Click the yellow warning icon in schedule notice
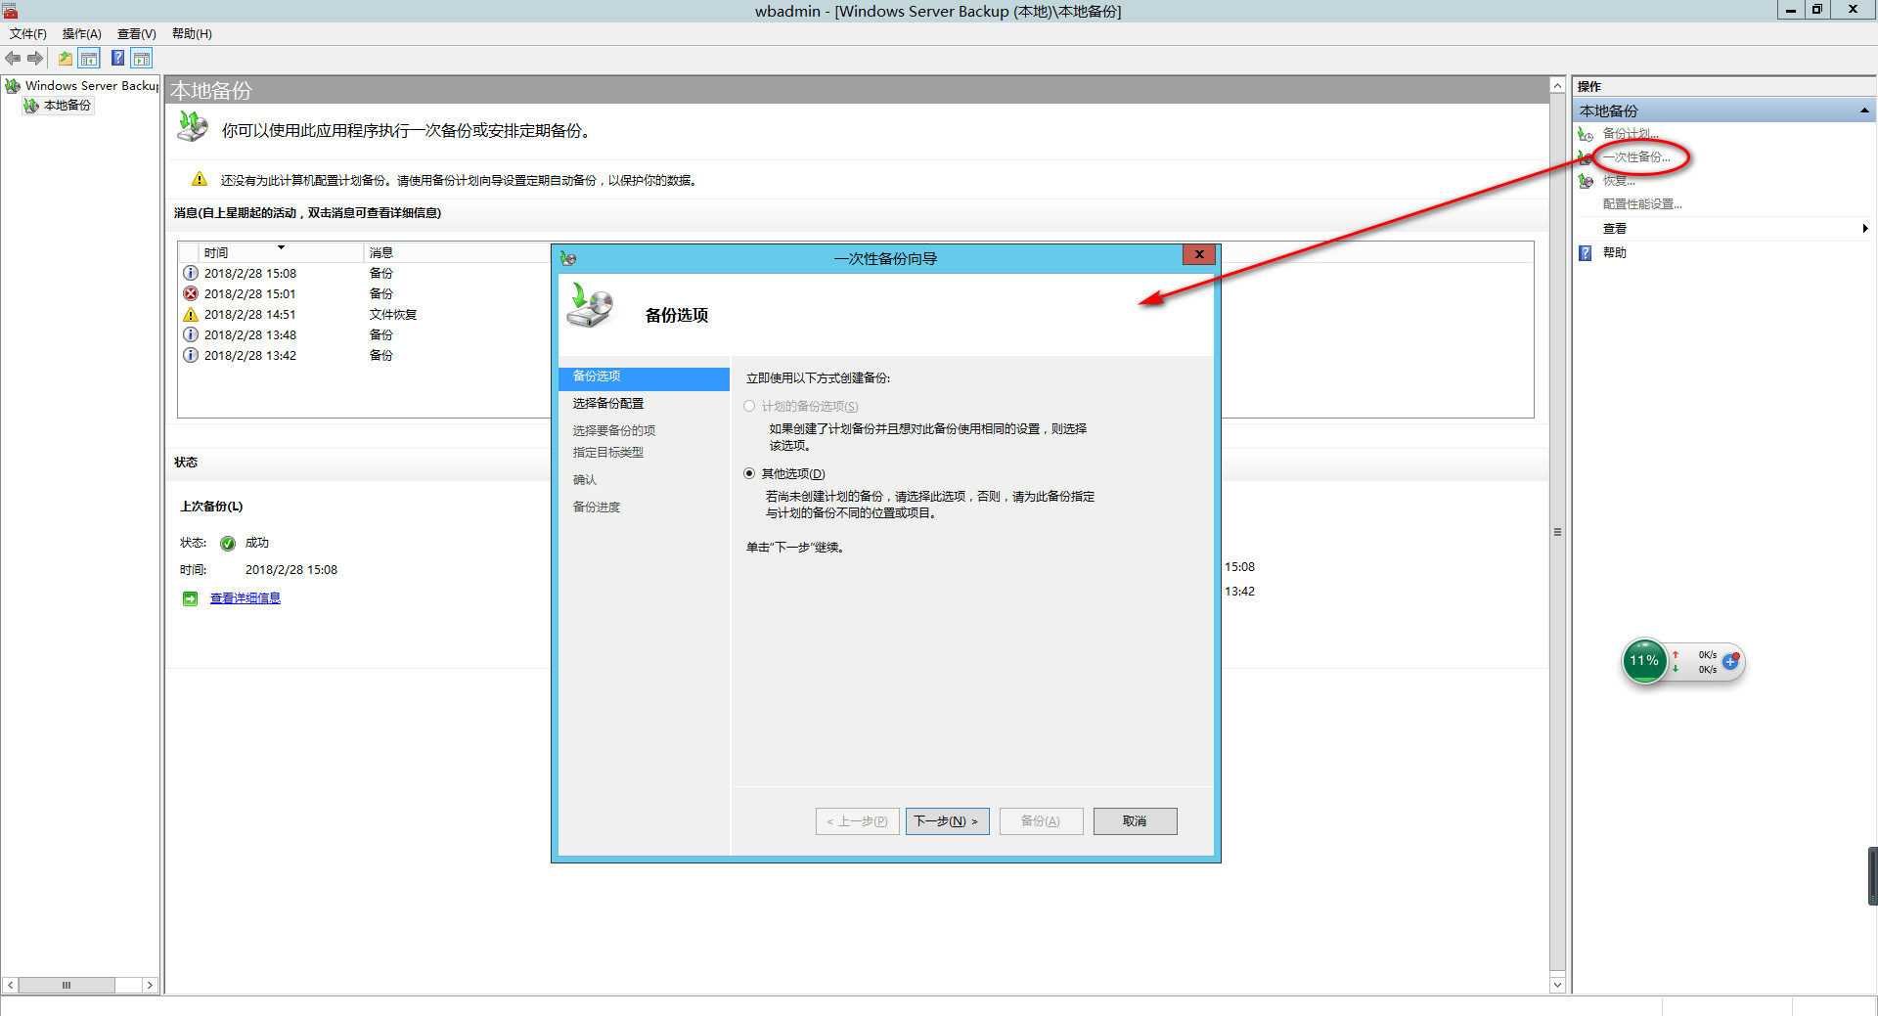Viewport: 1878px width, 1016px height. (200, 179)
